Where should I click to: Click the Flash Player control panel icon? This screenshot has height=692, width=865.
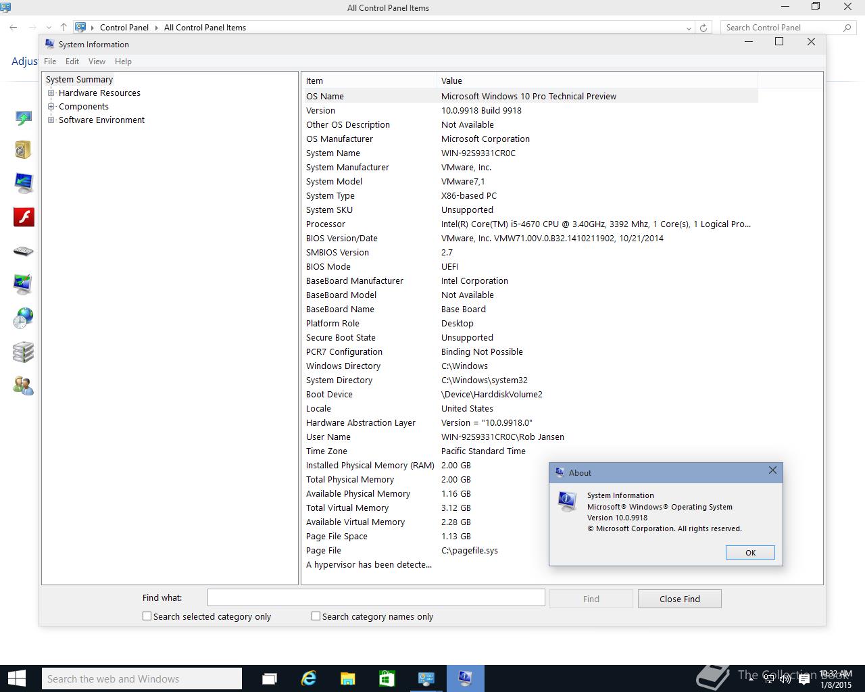tap(24, 217)
